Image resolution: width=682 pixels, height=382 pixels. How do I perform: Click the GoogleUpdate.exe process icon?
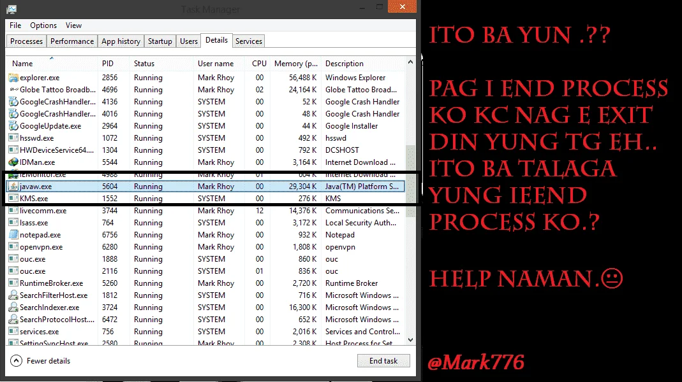coord(13,126)
